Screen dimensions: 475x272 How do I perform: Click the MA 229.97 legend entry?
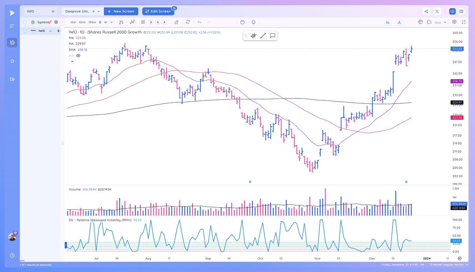[77, 44]
